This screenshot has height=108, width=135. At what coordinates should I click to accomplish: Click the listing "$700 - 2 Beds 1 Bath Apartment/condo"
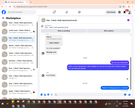56,27
